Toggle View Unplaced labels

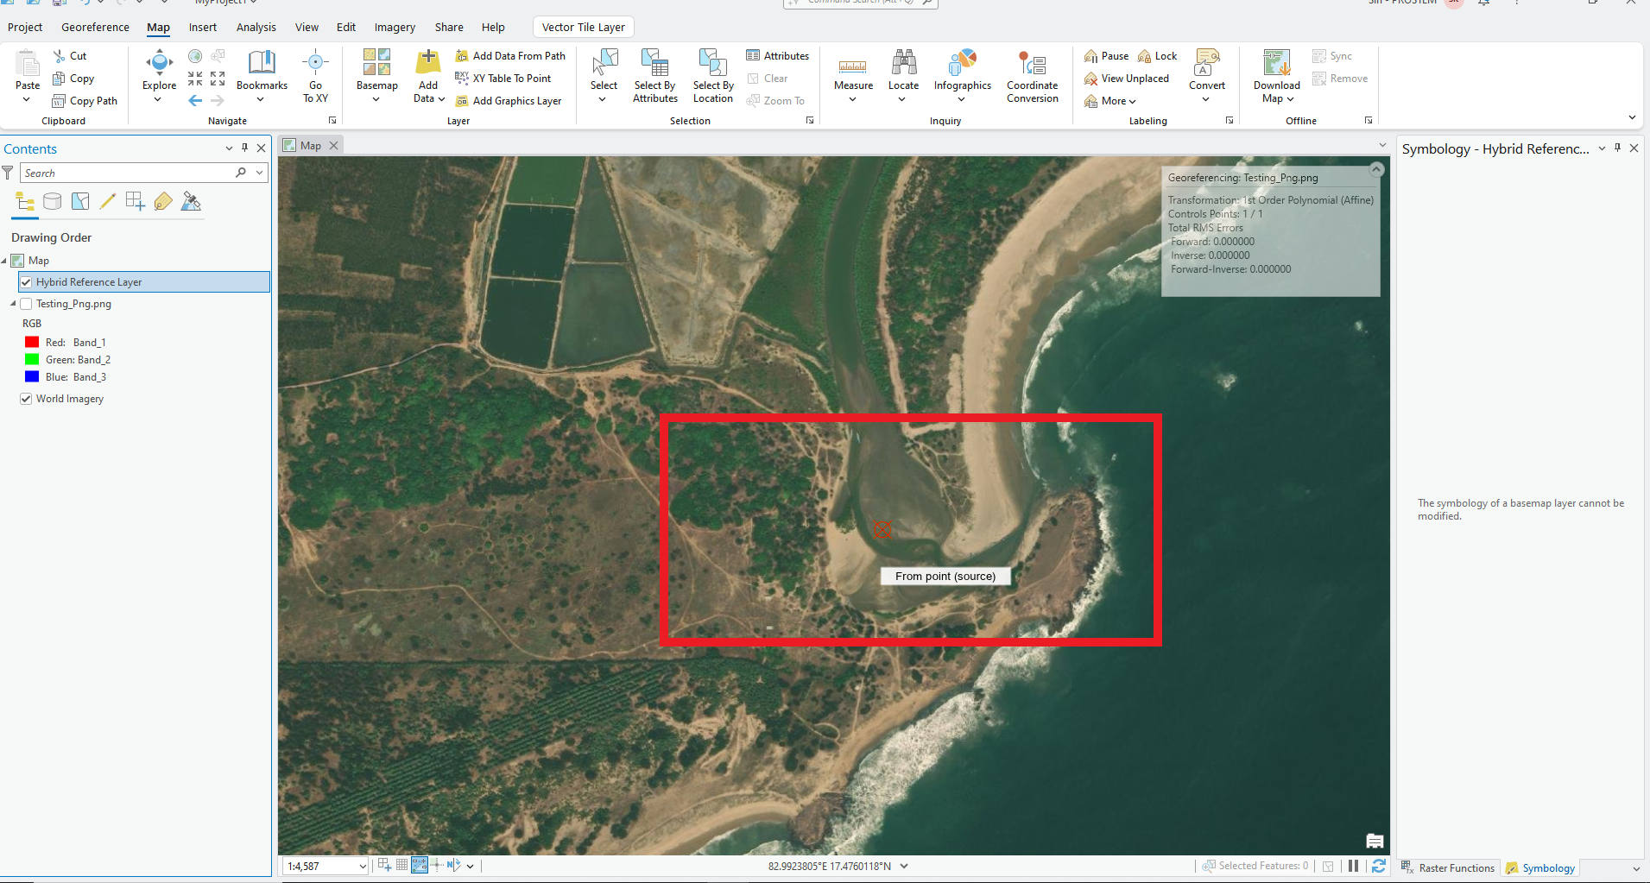(1127, 79)
